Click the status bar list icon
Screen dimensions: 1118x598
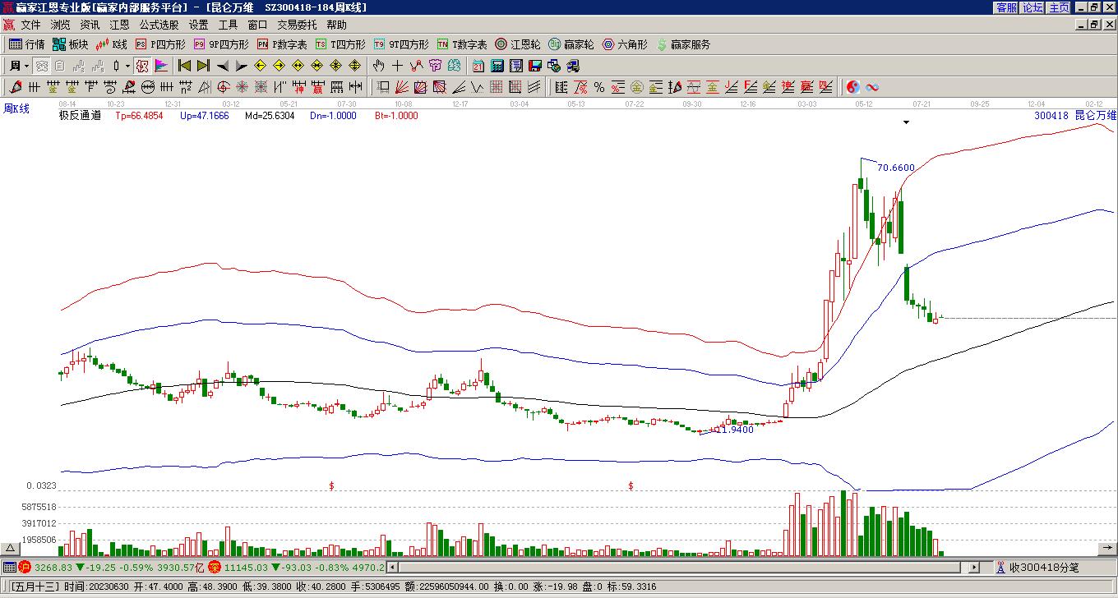(x=9, y=567)
